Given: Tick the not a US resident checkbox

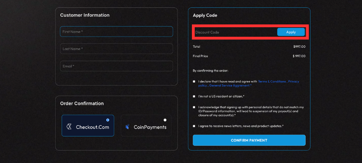Looking at the screenshot, I should pyautogui.click(x=194, y=96).
